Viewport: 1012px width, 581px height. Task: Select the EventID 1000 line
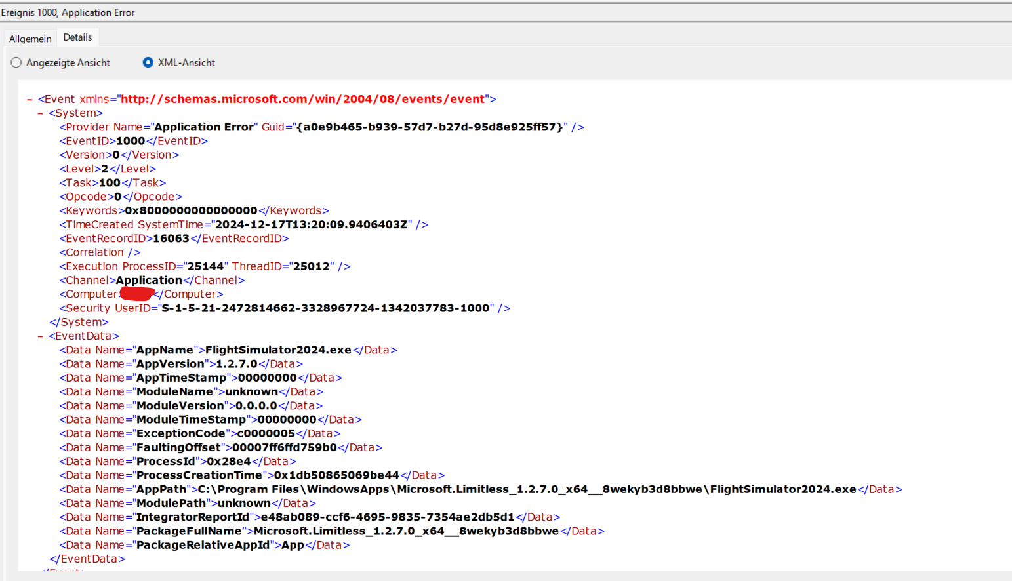(133, 141)
